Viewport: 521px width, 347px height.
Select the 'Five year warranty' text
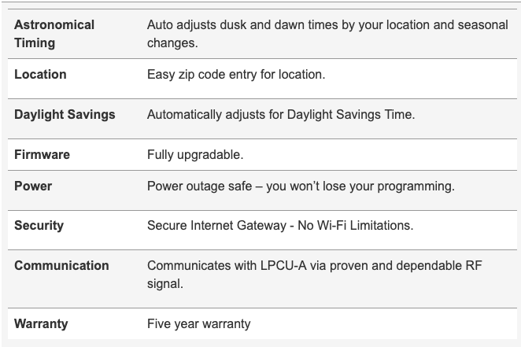[198, 323]
